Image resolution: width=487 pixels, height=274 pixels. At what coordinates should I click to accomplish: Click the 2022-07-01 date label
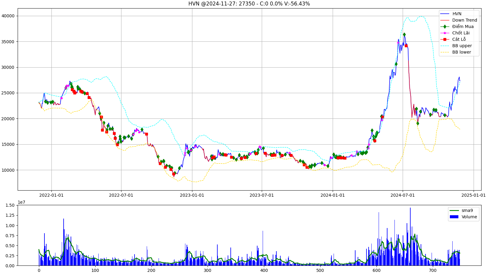[x=121, y=195]
